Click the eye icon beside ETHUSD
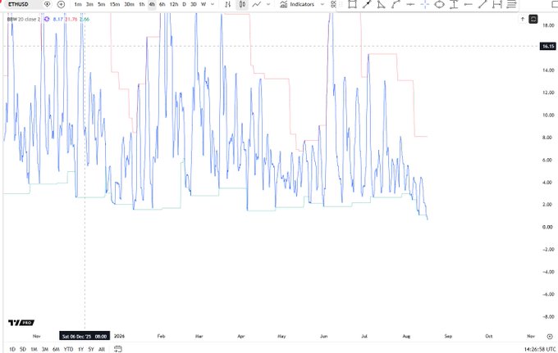The width and height of the screenshot is (558, 353). [48, 4]
